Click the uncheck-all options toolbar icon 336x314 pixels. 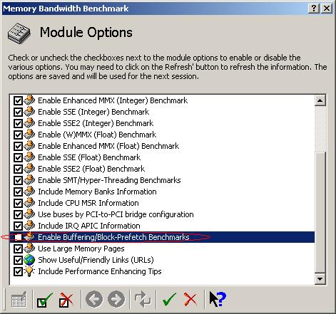click(66, 300)
